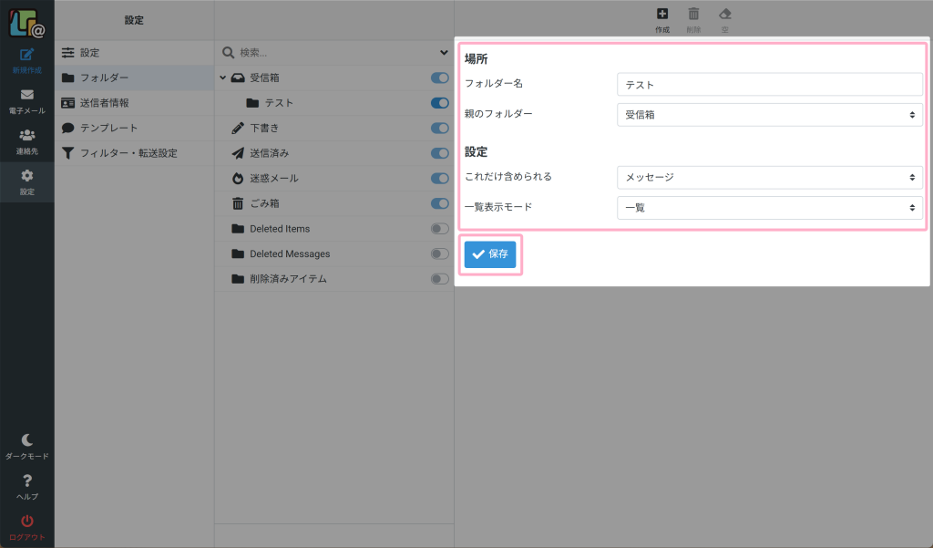This screenshot has width=933, height=548.
Task: Click the 空 eraser toolbar icon
Action: pyautogui.click(x=724, y=14)
